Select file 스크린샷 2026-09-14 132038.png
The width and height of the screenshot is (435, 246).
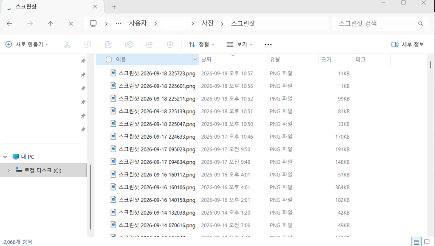pos(157,213)
